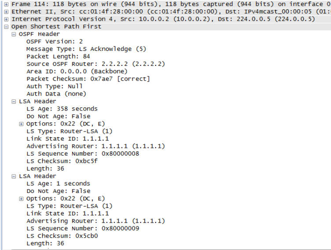Screen dimensions: 331x250
Task: Select Packet Checksum 0x7ae7 line
Action: coord(88,79)
